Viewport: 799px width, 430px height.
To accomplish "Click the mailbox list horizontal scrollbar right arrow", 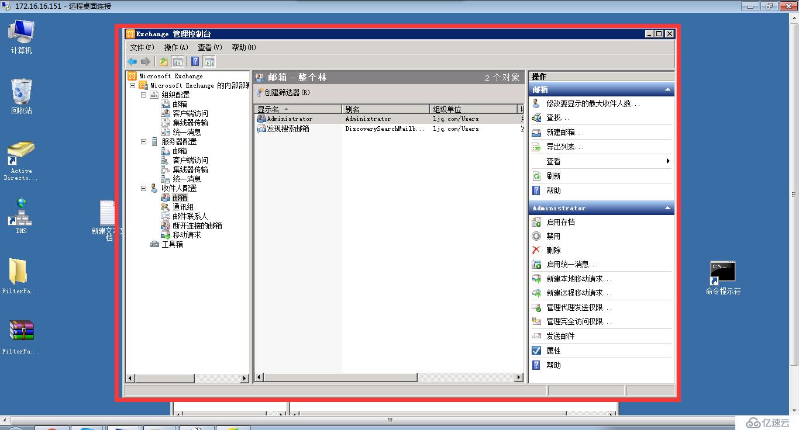I will click(518, 378).
